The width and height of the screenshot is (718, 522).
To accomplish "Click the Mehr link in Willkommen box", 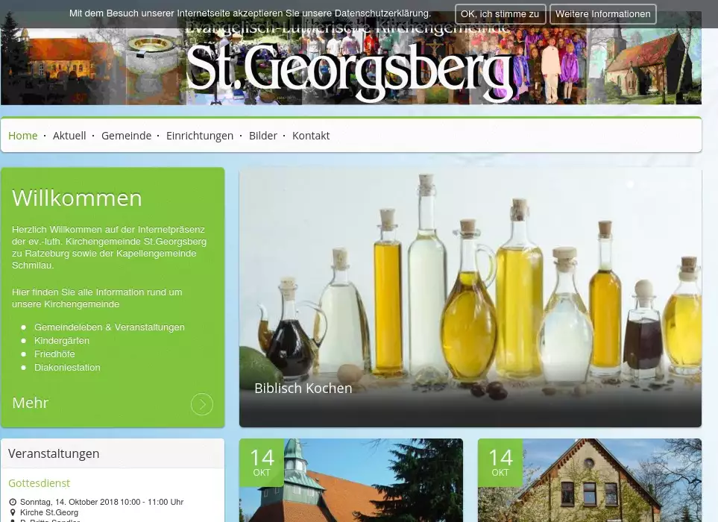I will click(31, 403).
